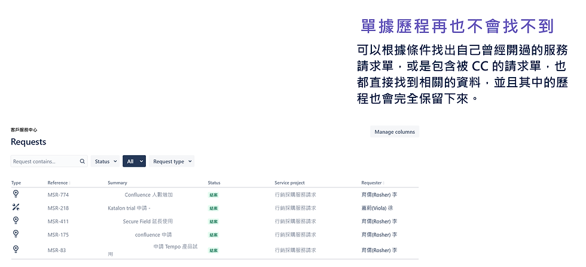Click the 客戶服務中心 breadcrumb
The height and width of the screenshot is (267, 586).
(24, 130)
